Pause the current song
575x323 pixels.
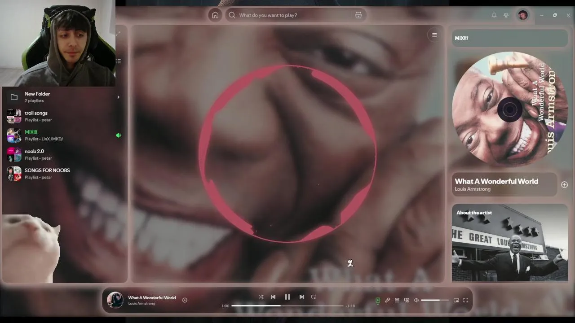(x=287, y=297)
